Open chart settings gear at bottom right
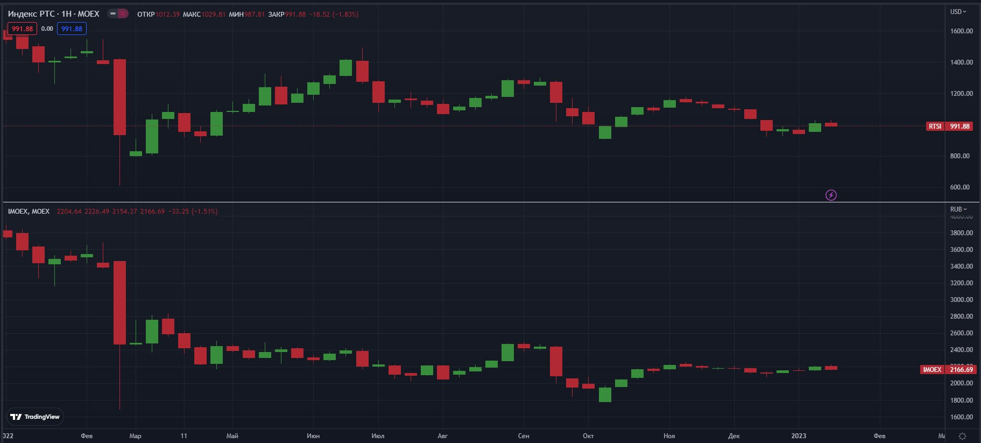This screenshot has width=981, height=443. tap(962, 436)
